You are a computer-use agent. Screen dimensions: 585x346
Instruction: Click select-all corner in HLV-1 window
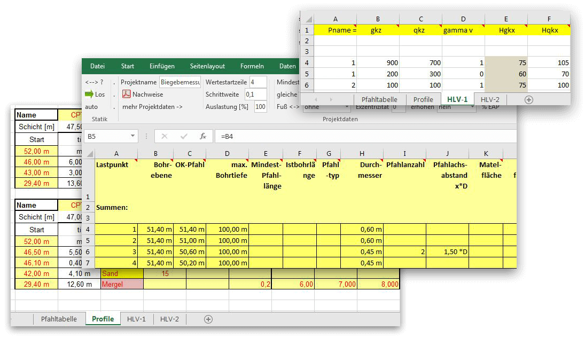tap(309, 19)
